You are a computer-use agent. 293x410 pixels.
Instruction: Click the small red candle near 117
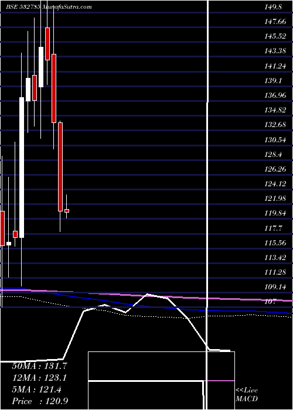pyautogui.click(x=15, y=234)
